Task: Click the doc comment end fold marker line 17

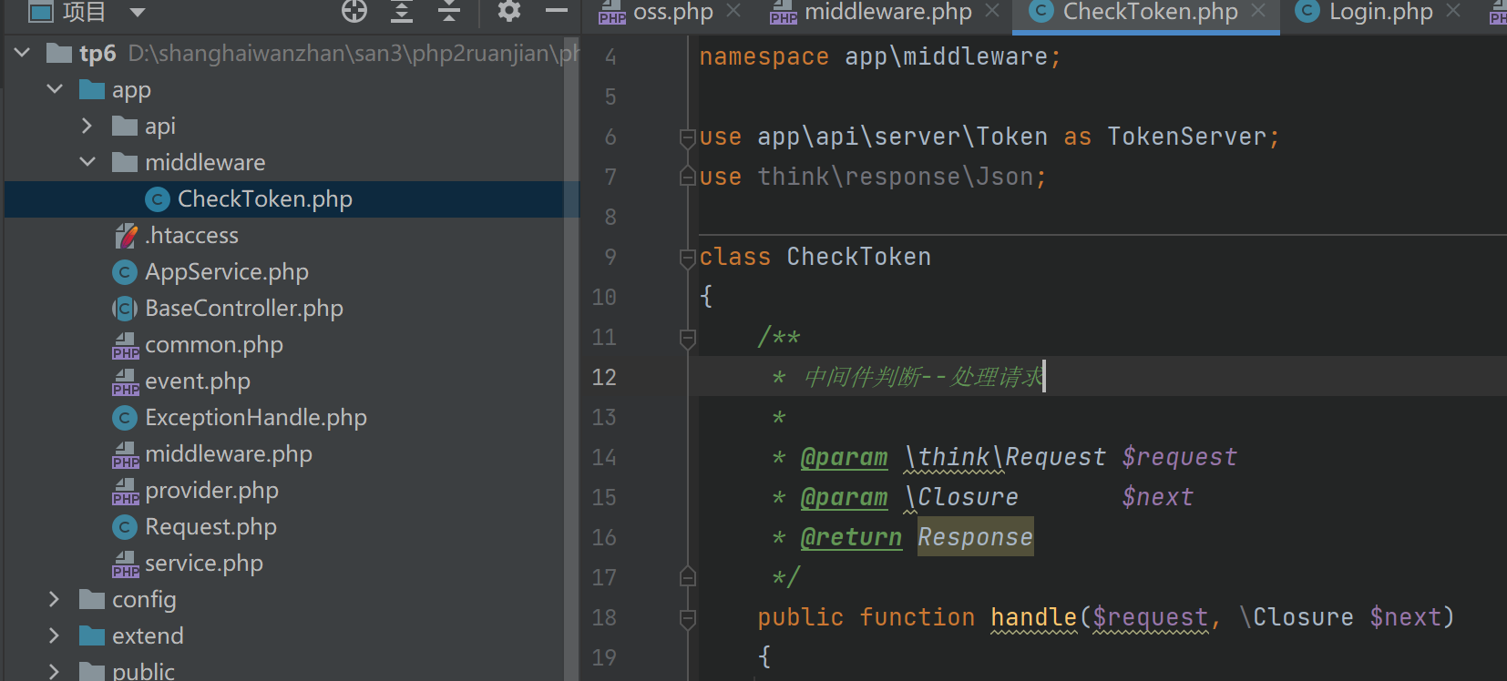Action: pyautogui.click(x=688, y=576)
